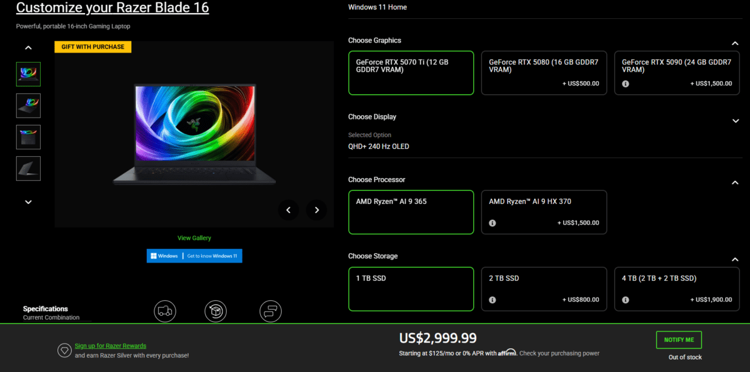Viewport: 750px width, 372px height.
Task: Select AMD Ryzen AI 9 HX 370 processor
Action: point(544,213)
